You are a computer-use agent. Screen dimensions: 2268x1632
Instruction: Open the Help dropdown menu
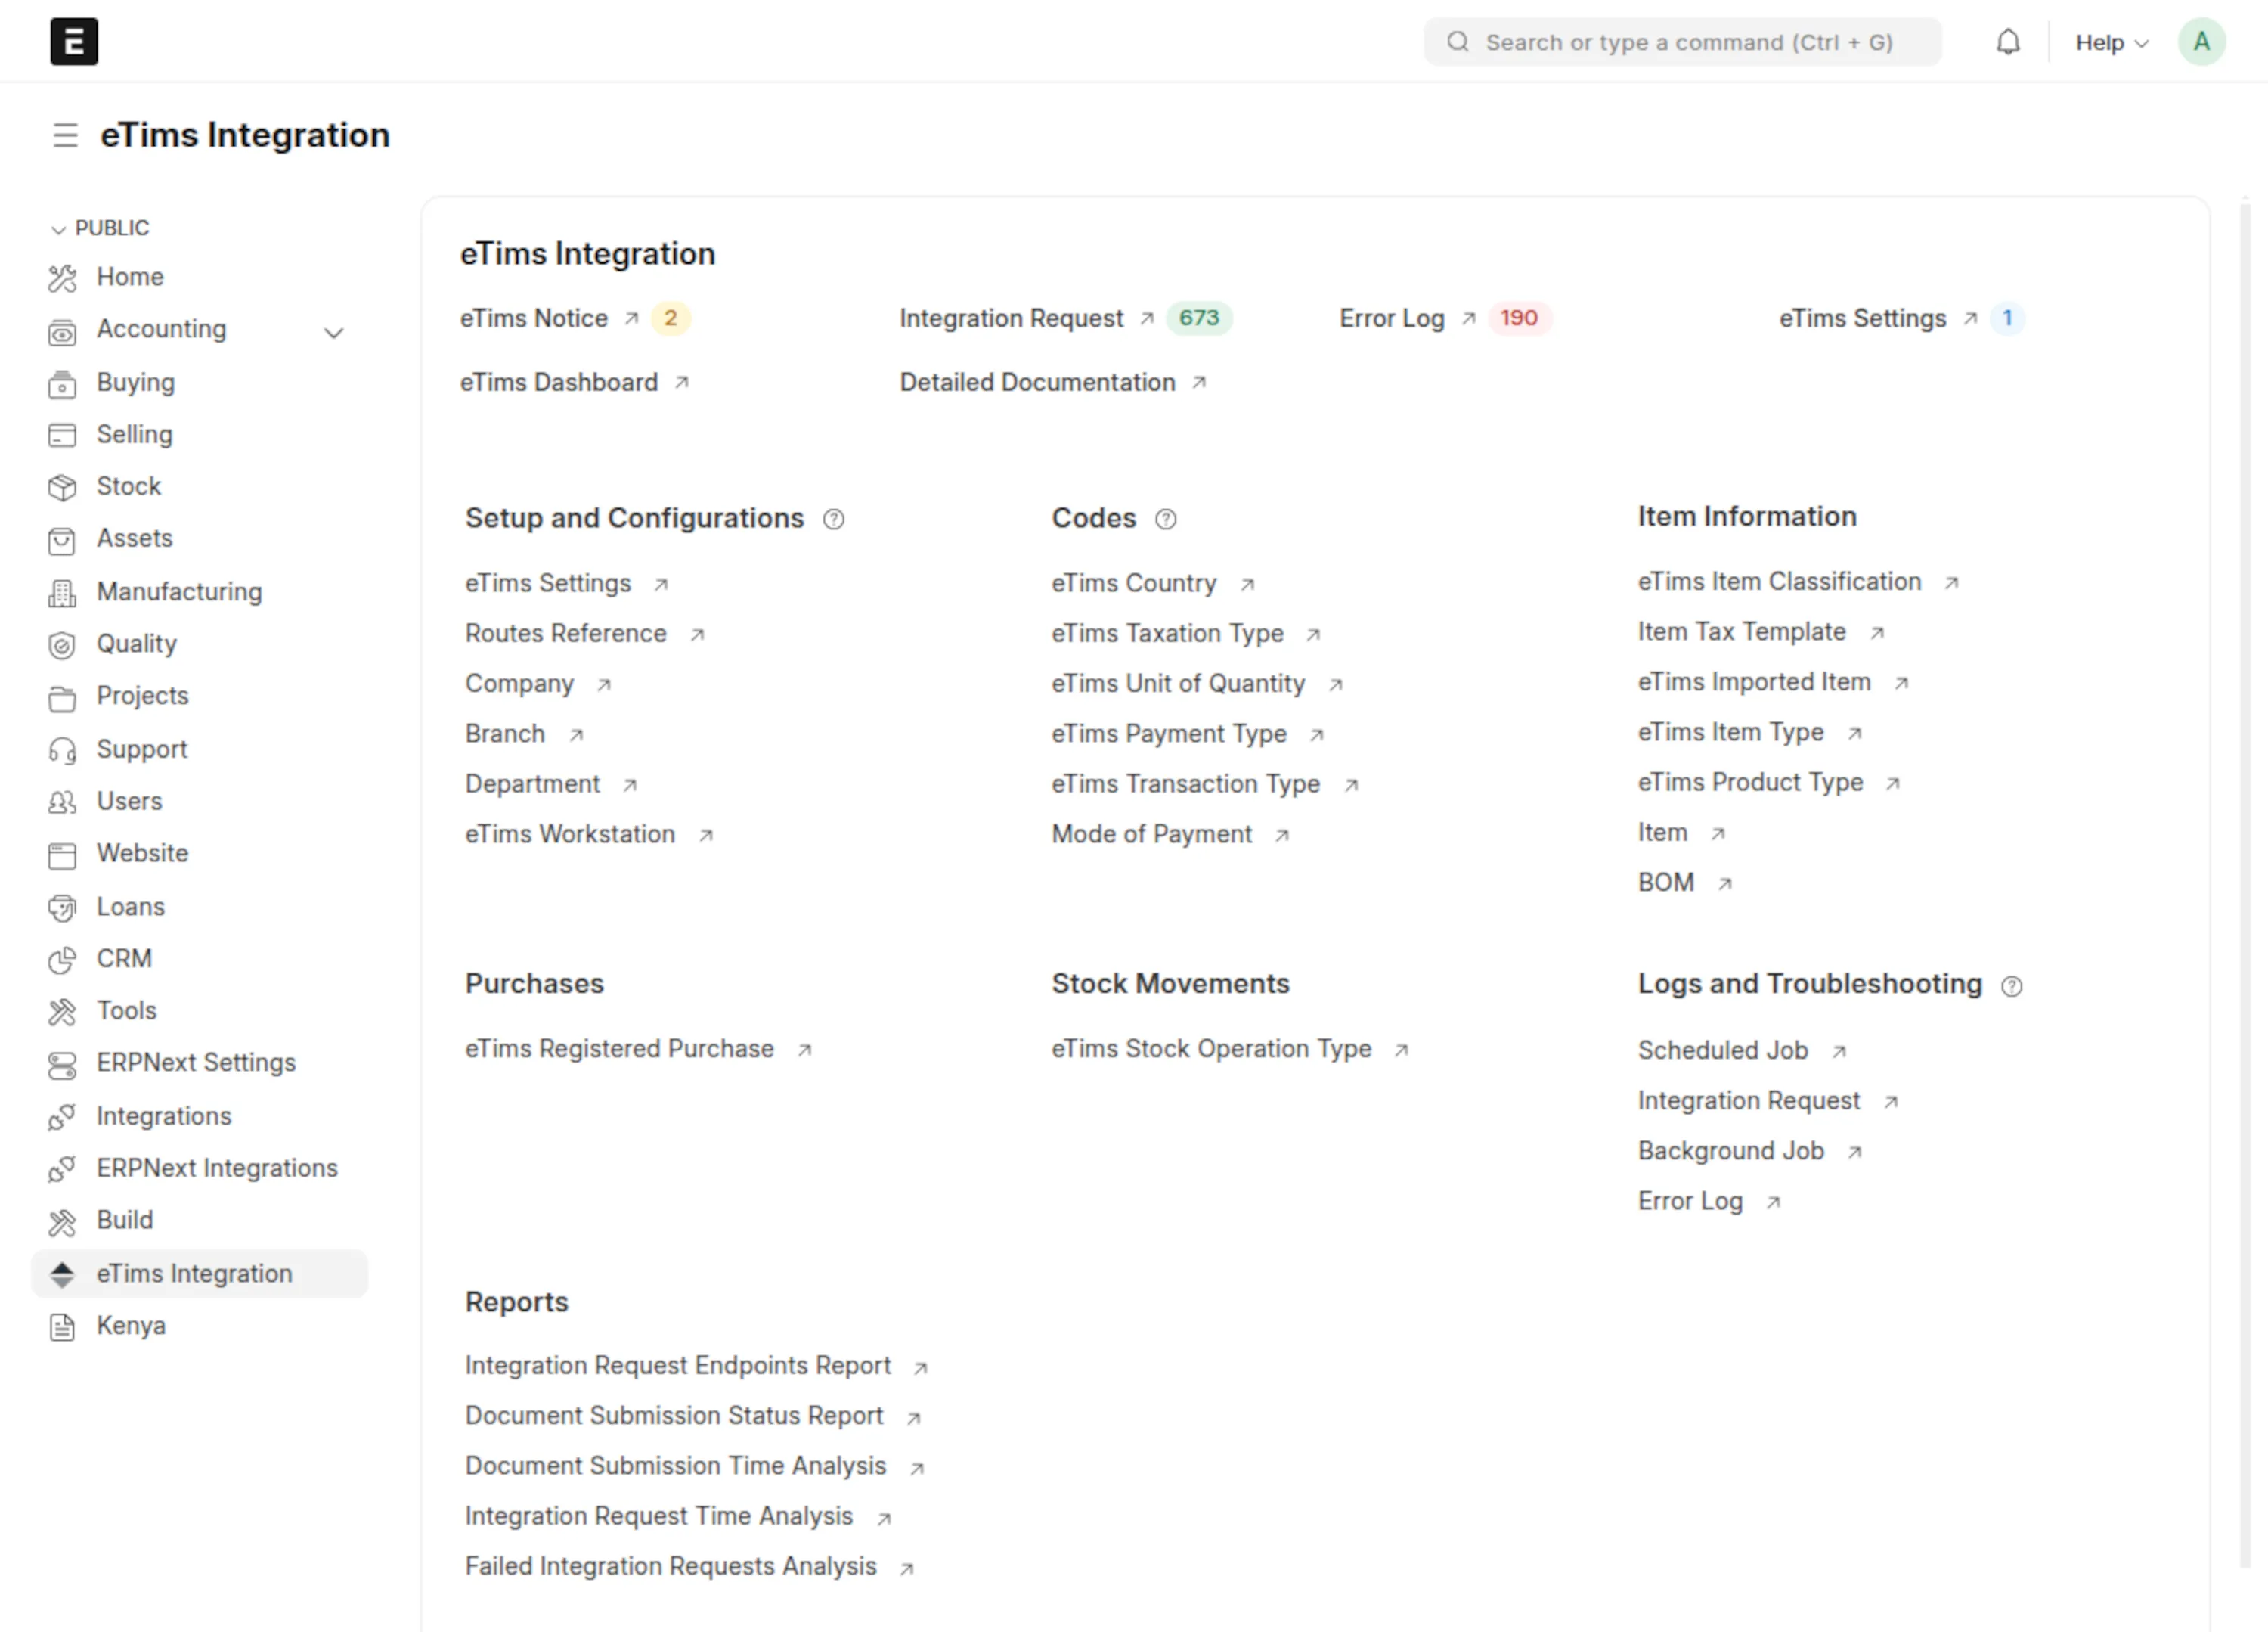tap(2111, 43)
